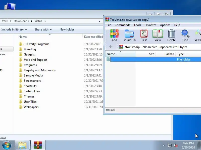Viewport: 201px width, 150px height.
Task: Select the Help and Support folder
Action: point(35,60)
